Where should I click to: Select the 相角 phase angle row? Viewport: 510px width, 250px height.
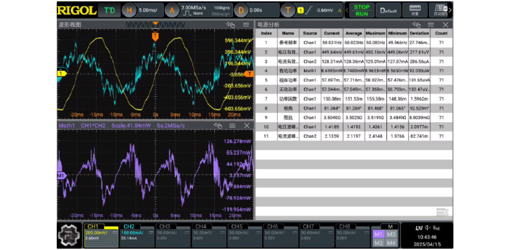pyautogui.click(x=354, y=108)
